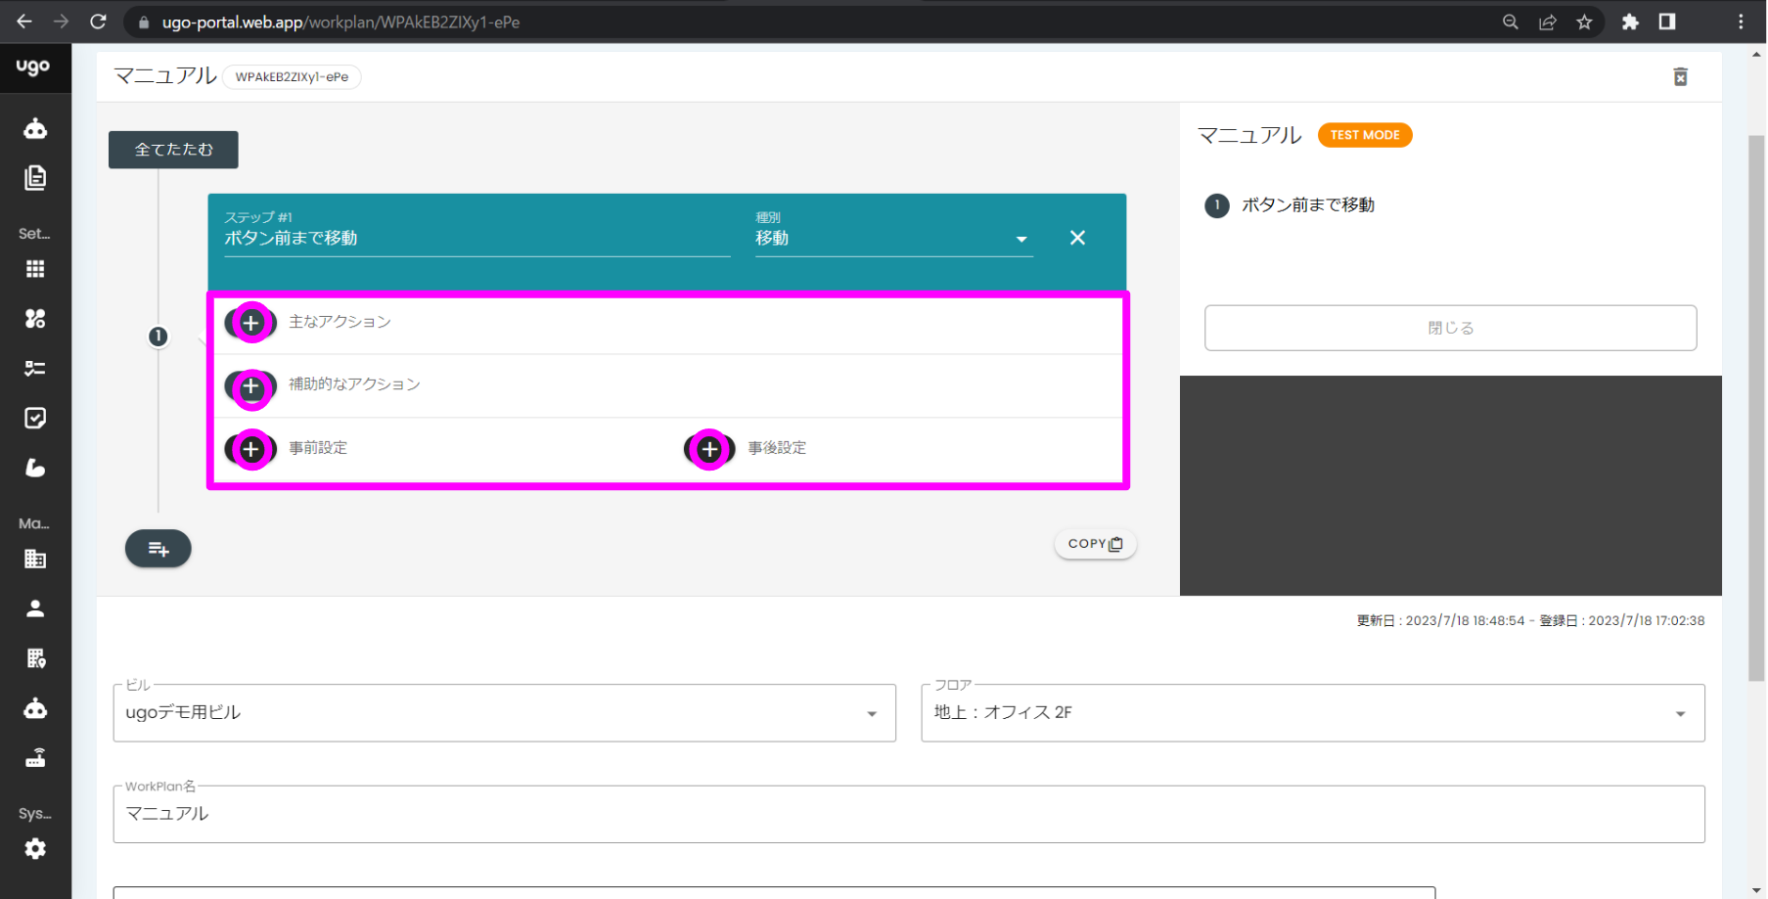Open the flexed arm icon in the sidebar
1768x899 pixels.
35,468
